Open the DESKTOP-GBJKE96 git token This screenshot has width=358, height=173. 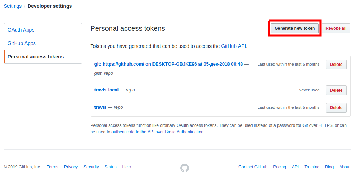(168, 64)
